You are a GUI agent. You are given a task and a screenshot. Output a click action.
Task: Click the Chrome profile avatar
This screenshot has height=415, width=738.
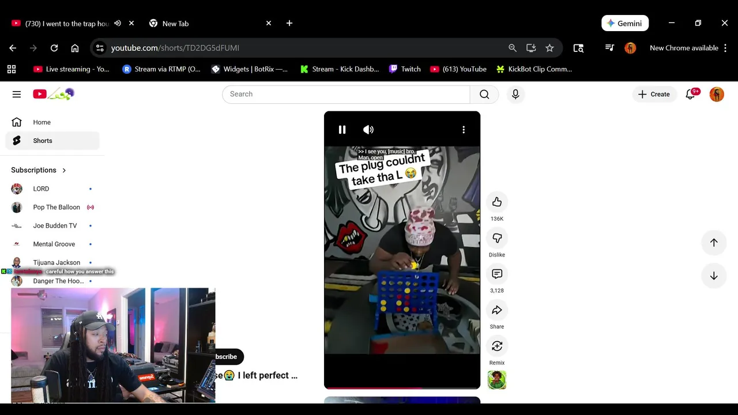coord(630,48)
